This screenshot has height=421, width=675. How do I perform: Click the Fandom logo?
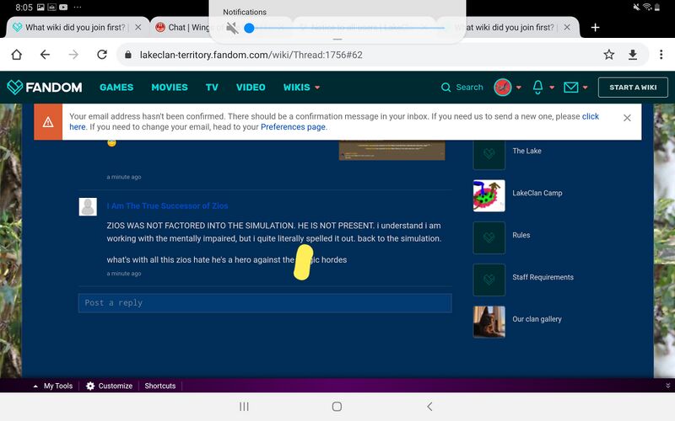[x=45, y=87]
